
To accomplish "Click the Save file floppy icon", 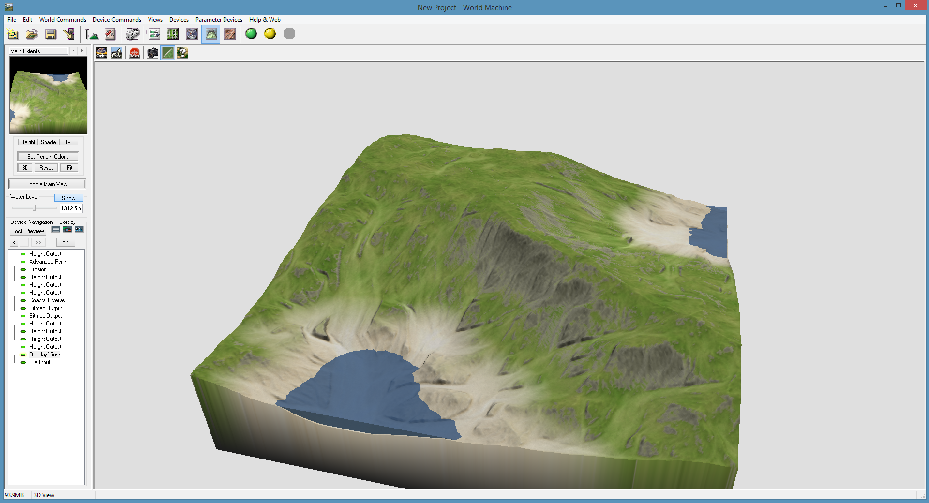I will coord(51,34).
